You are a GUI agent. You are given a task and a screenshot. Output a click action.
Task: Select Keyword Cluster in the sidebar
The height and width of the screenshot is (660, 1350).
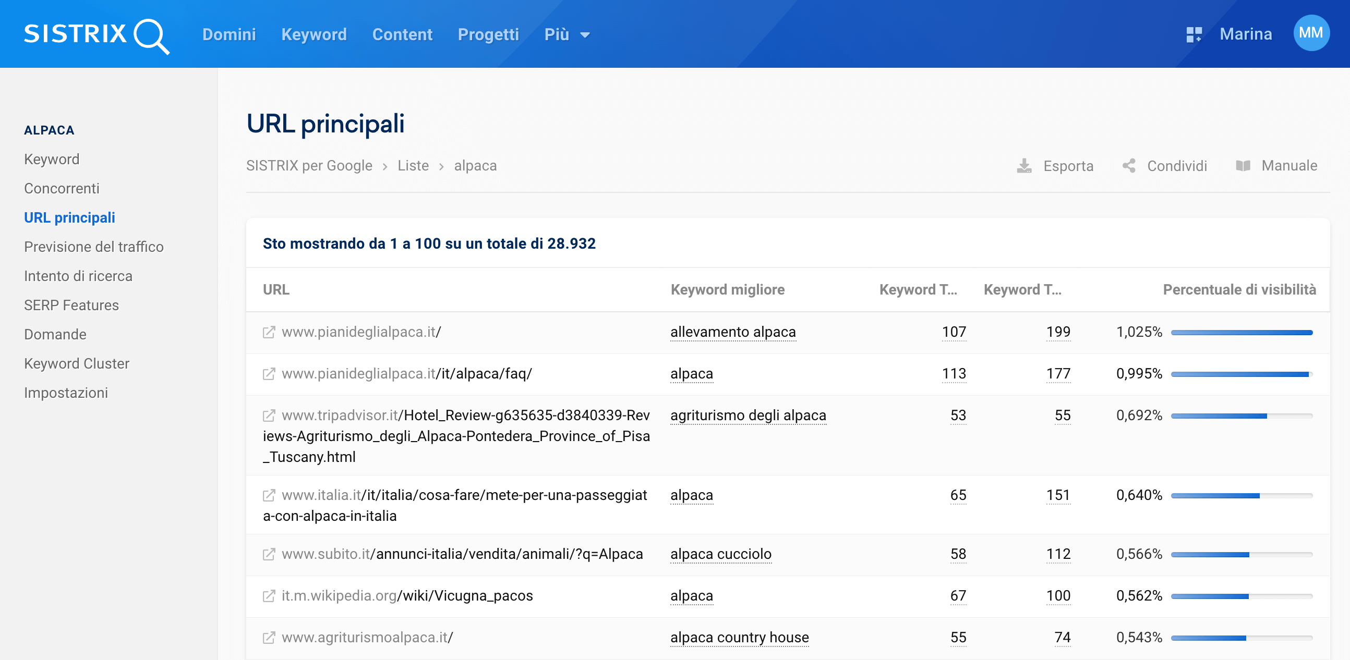(77, 363)
